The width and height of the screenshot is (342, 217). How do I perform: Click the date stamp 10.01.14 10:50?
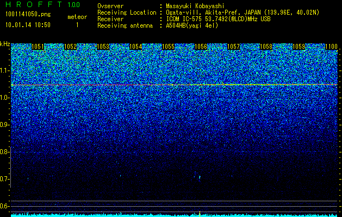coord(28,25)
